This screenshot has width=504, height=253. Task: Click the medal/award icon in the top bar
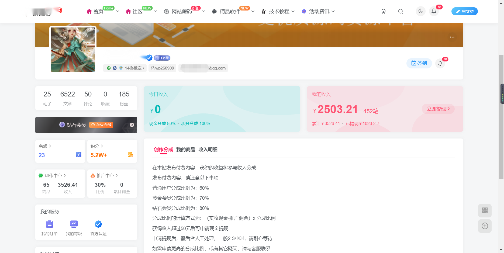(x=384, y=11)
